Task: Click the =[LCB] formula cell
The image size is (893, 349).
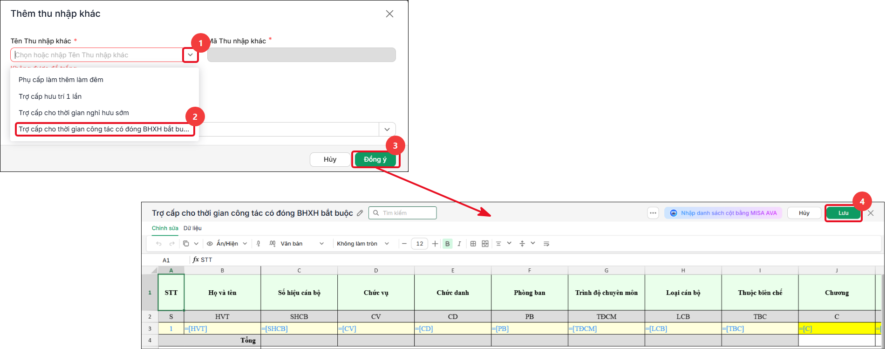Action: [683, 328]
